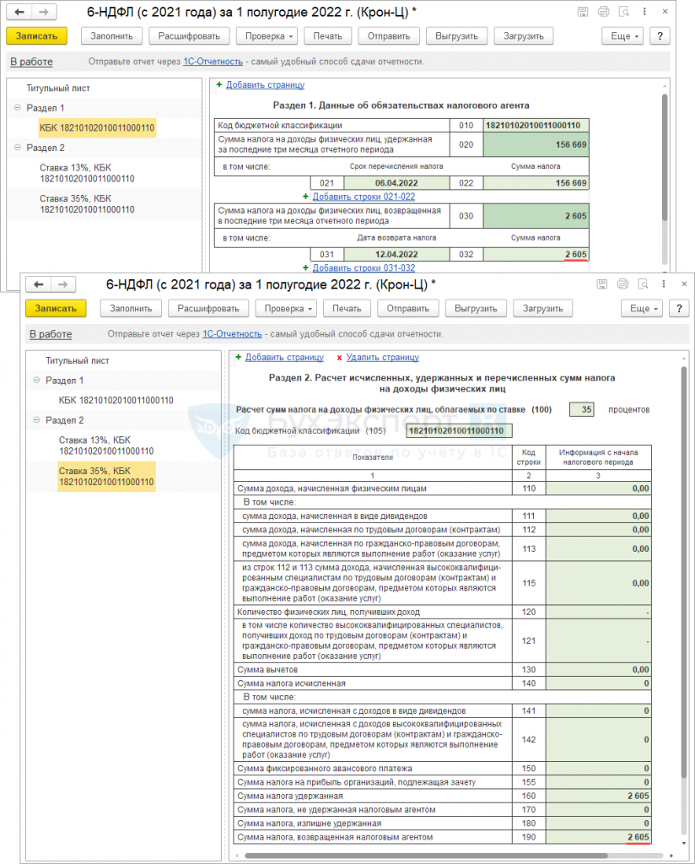Image resolution: width=695 pixels, height=864 pixels.
Task: Collapse 'Раздел 1' in the front window tree
Action: coord(36,381)
